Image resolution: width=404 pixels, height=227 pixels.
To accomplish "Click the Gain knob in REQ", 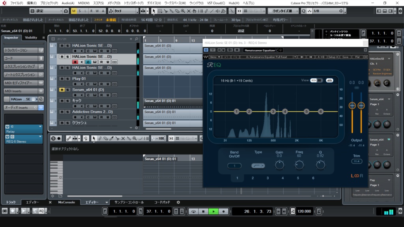I will point(279,165).
